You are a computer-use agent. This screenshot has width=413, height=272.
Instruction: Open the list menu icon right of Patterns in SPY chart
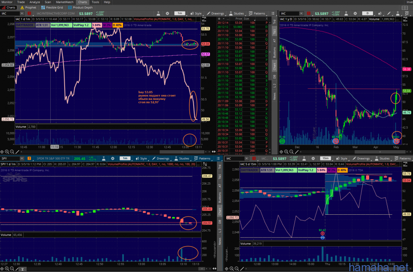pyautogui.click(x=219, y=158)
